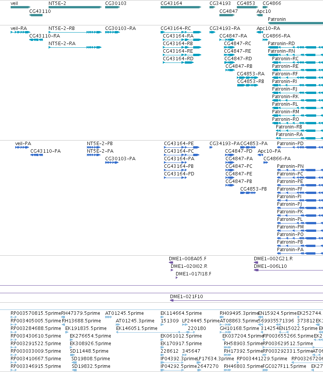Screen dimensions: 323x372
Task: Open EST AT01245.5prime
Action: [124, 313]
